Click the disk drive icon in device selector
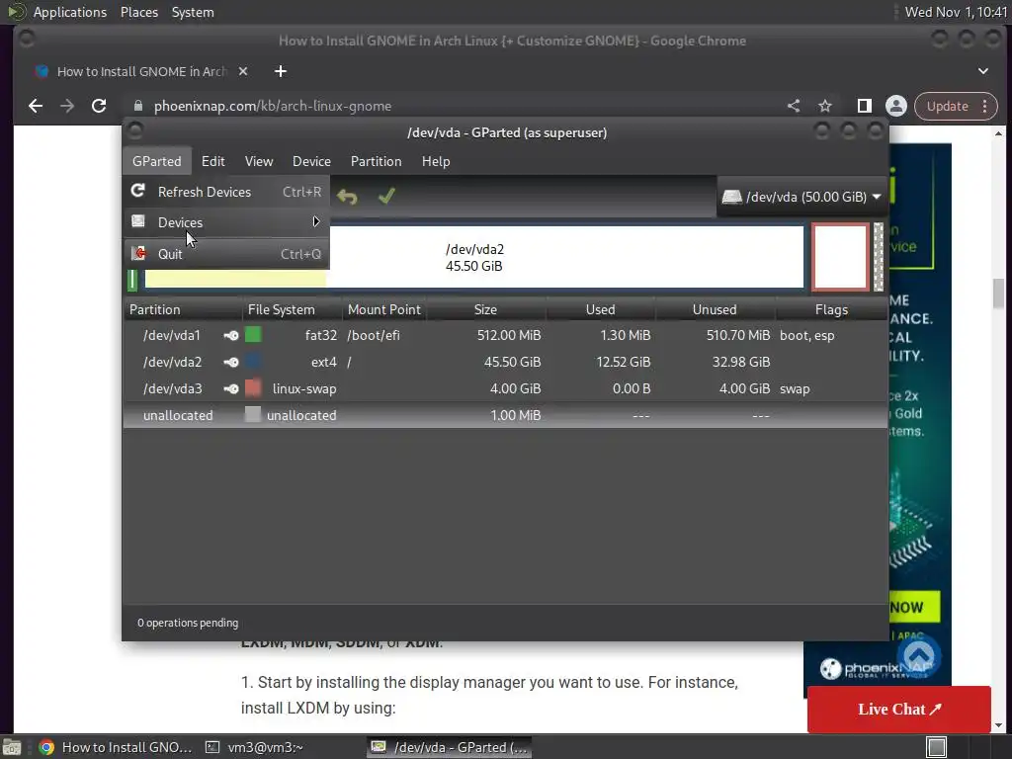Viewport: 1012px width, 759px height. (x=731, y=197)
